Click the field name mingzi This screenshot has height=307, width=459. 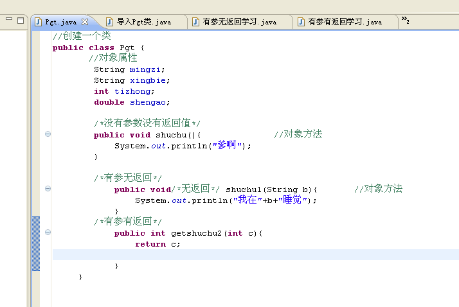click(145, 69)
